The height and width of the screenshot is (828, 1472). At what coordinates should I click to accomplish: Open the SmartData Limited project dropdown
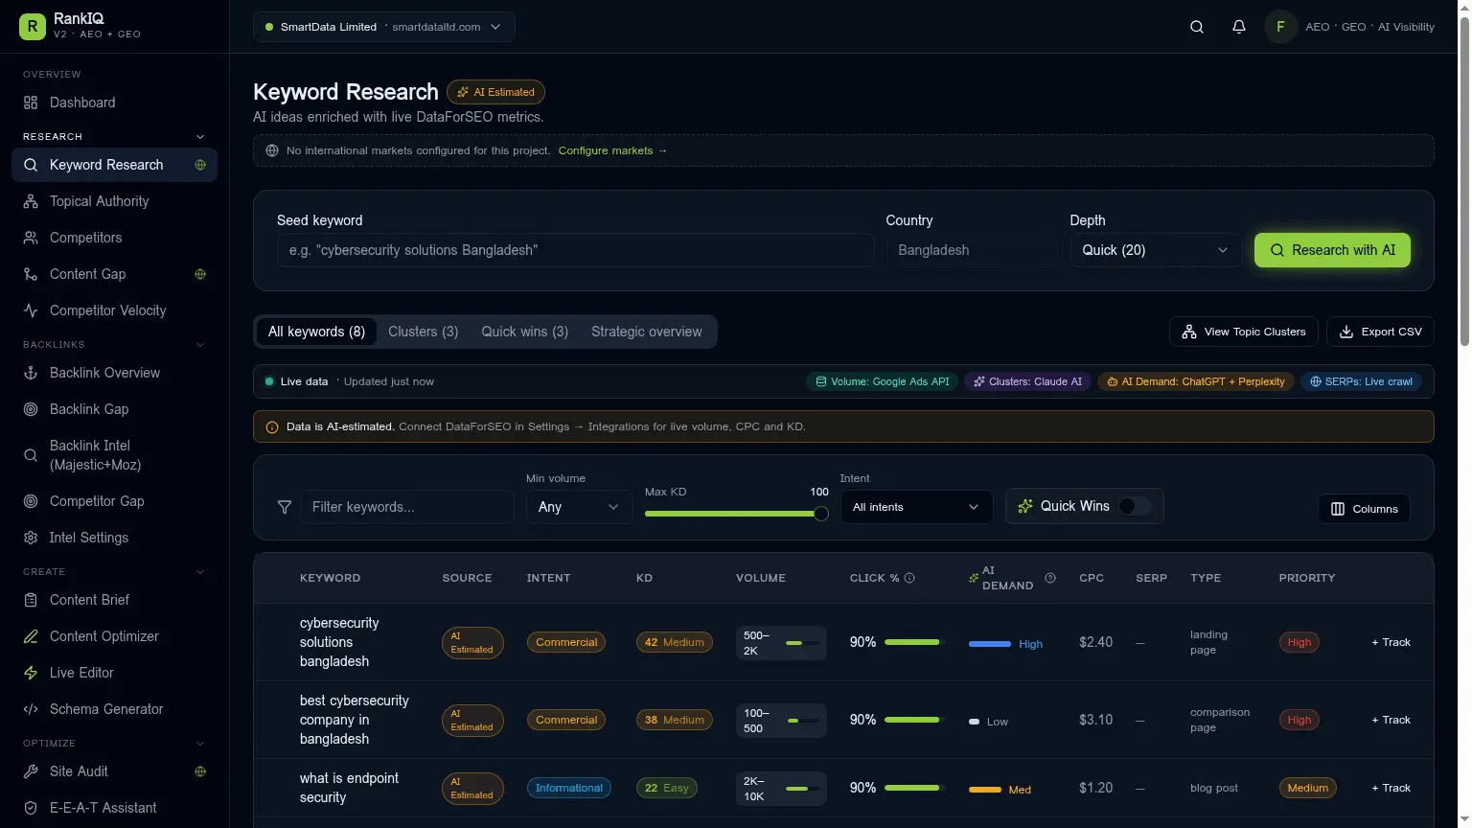(384, 27)
